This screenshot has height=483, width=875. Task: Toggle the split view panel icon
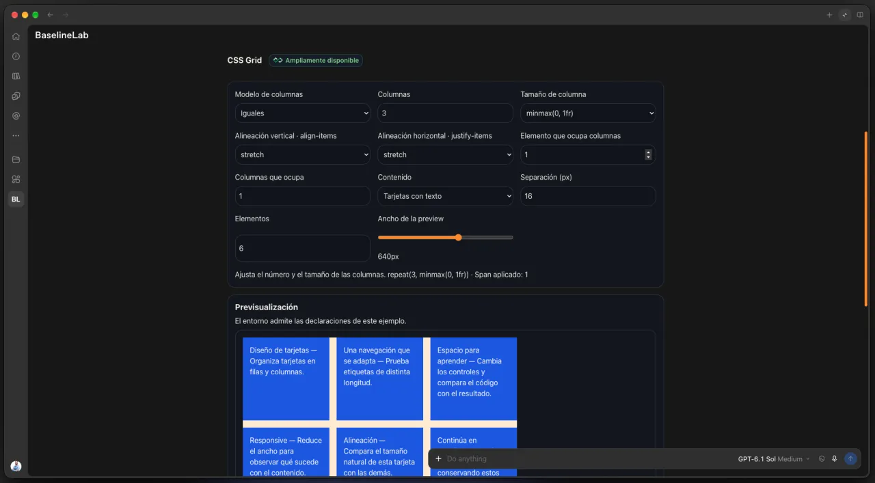pos(860,14)
